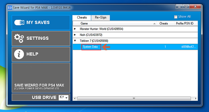Click the horizontal scrollbar thumb
The height and width of the screenshot is (112, 209).
coord(134,99)
